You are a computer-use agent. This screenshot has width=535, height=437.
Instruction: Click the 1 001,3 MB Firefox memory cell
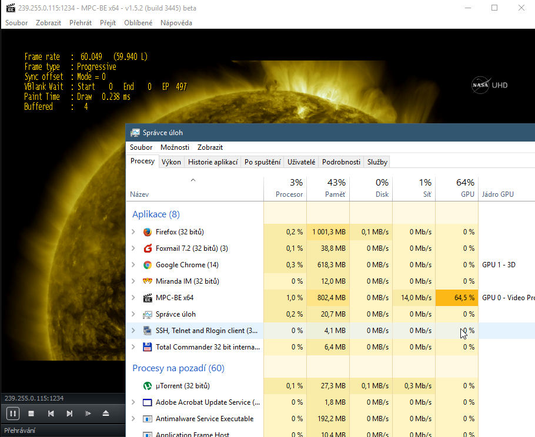(x=328, y=232)
